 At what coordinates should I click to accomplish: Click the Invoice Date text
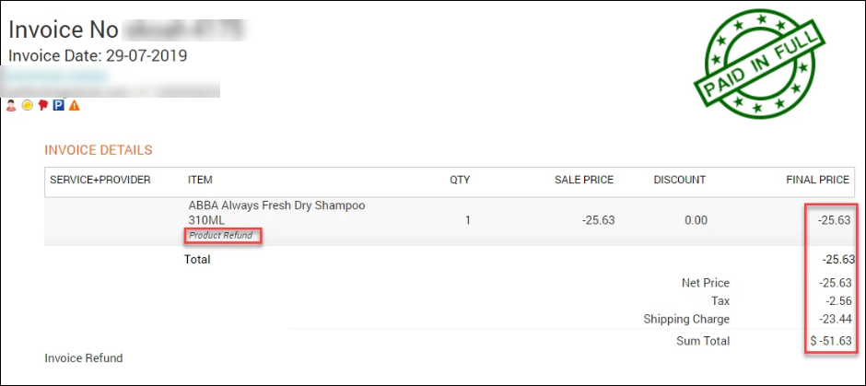98,56
